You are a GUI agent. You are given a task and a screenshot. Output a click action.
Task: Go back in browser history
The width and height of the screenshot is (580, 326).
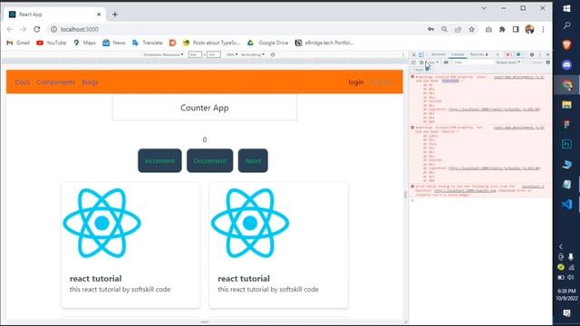pyautogui.click(x=10, y=29)
